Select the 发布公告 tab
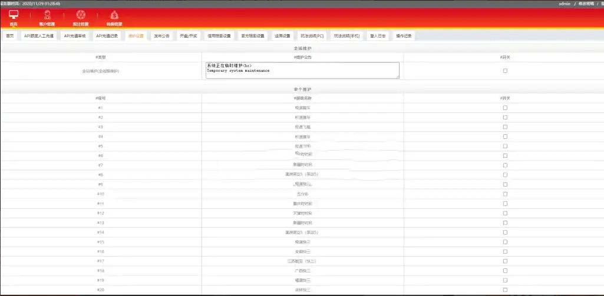604x296 pixels. click(x=161, y=36)
